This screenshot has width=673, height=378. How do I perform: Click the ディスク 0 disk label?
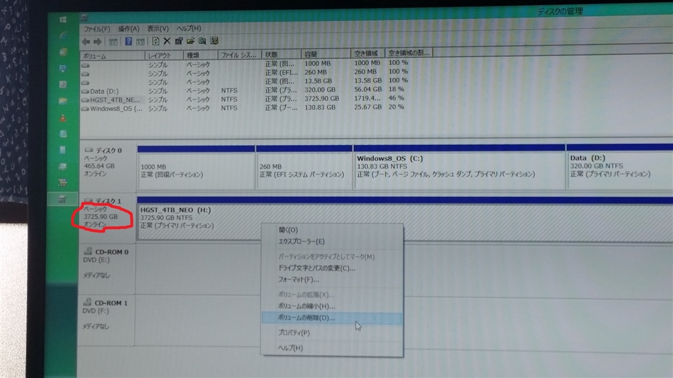click(108, 150)
